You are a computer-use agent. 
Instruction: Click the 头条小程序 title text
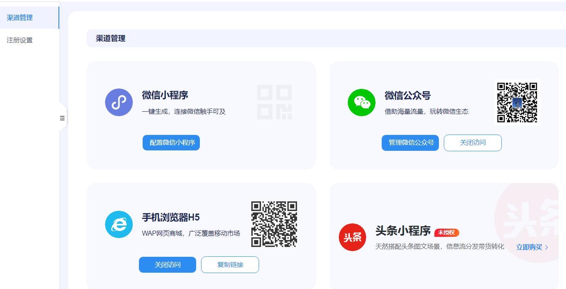[403, 231]
